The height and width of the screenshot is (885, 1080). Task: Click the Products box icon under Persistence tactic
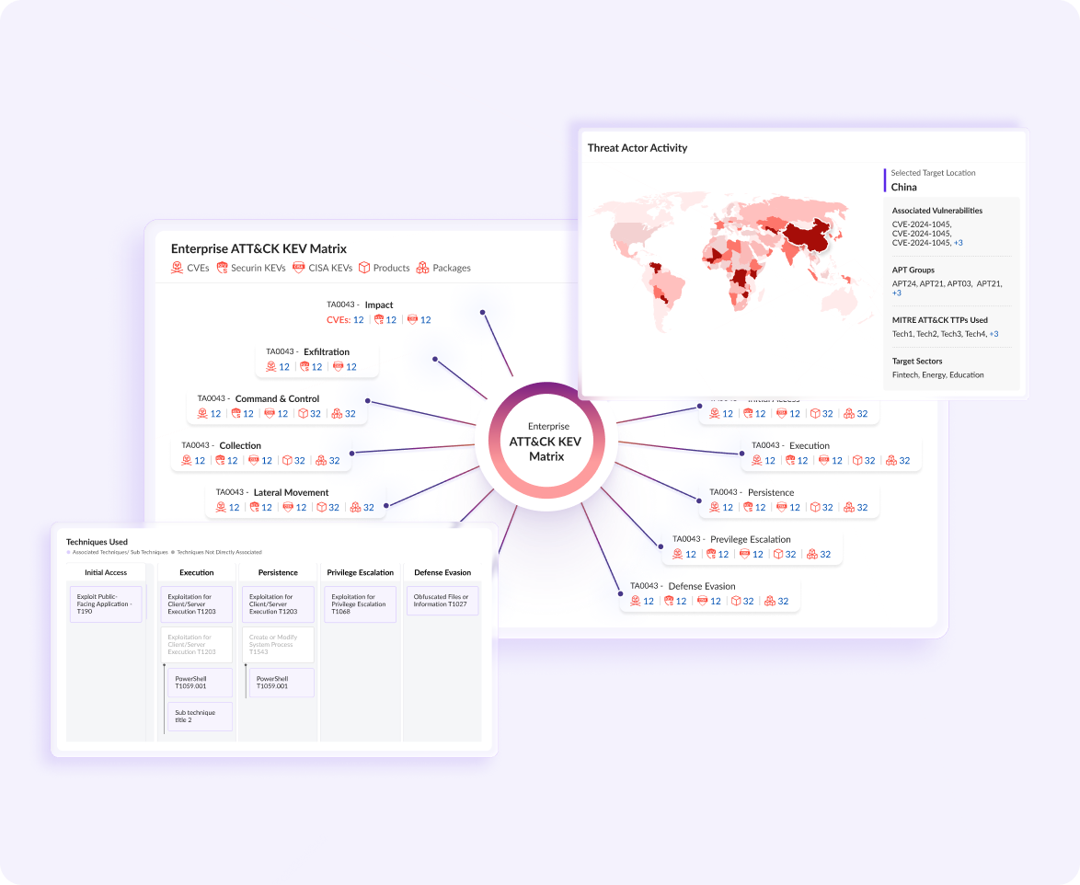point(815,507)
